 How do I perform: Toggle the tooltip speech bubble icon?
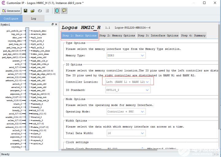64,11
